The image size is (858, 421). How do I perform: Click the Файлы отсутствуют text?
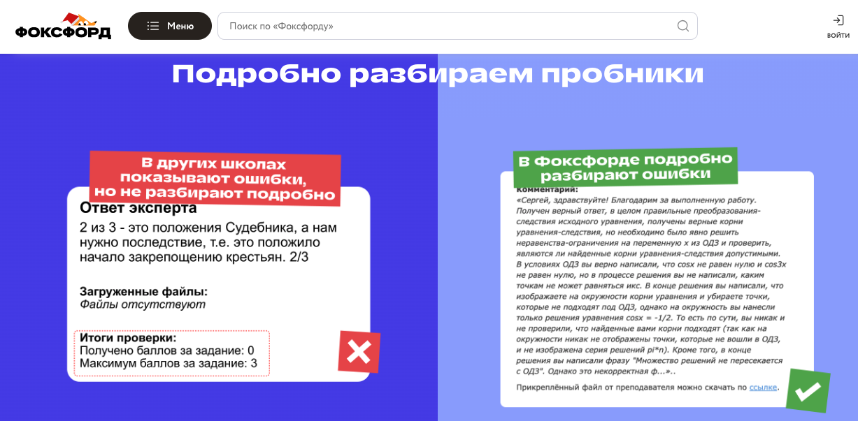coord(143,304)
